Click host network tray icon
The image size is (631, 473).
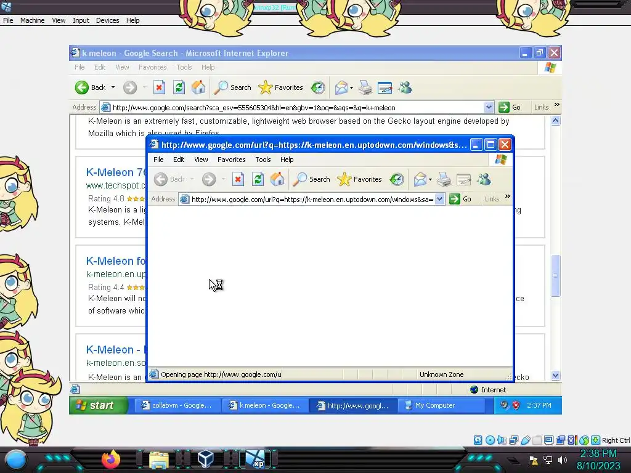548,459
